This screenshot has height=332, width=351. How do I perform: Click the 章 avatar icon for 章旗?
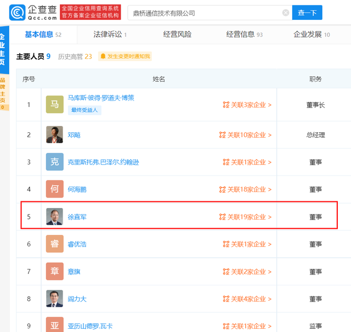point(54,272)
